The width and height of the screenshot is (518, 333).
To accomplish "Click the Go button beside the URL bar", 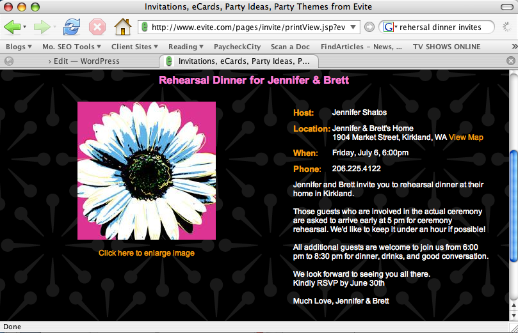I will (369, 27).
